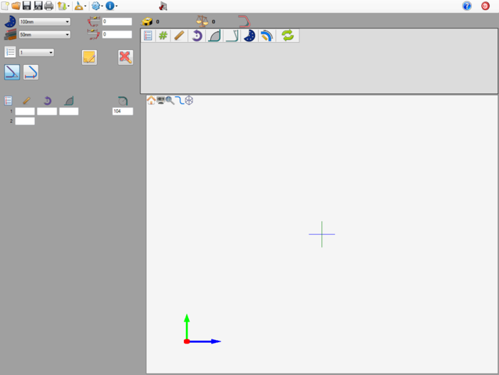
Task: Click the upper offset field with 0
Action: tap(117, 21)
